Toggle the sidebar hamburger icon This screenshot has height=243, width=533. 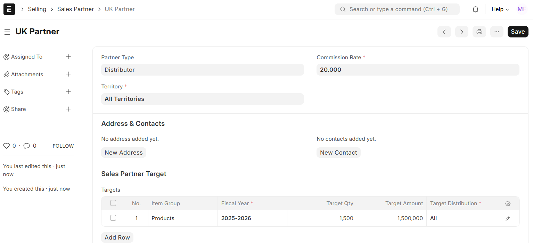click(7, 32)
